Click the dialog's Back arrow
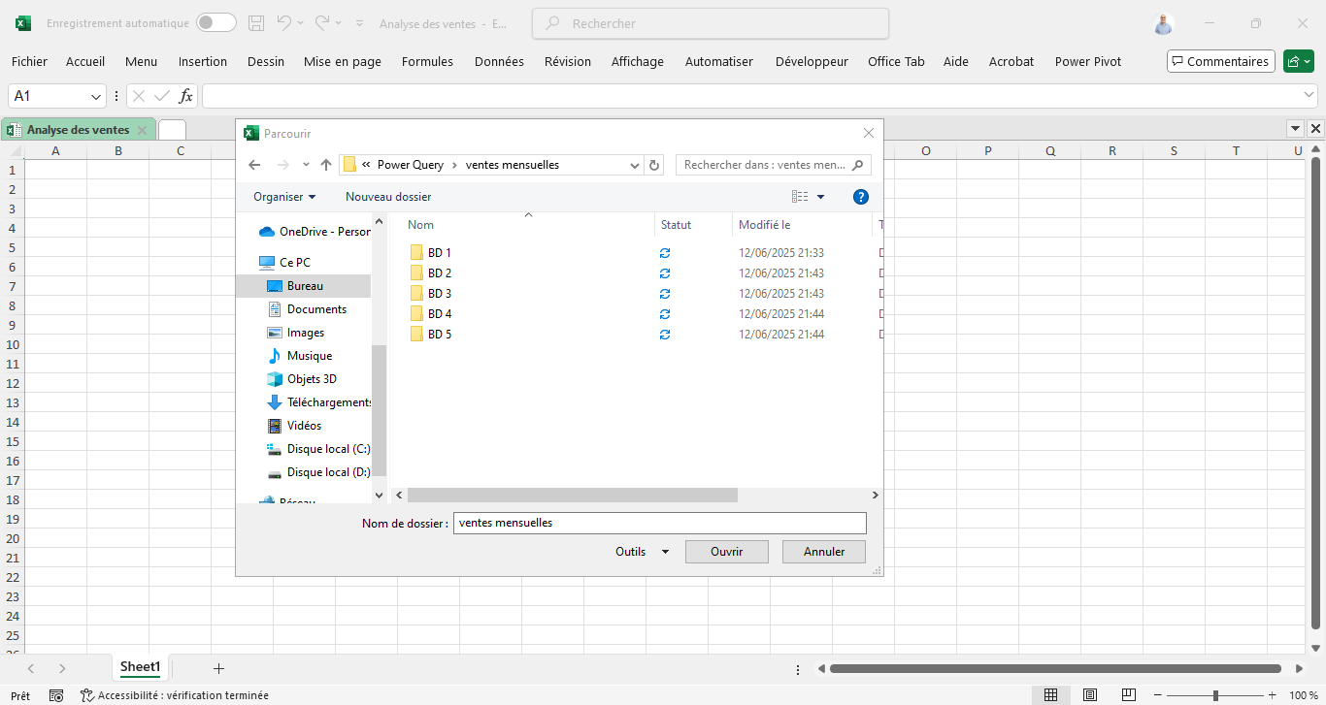This screenshot has width=1326, height=705. click(x=254, y=165)
